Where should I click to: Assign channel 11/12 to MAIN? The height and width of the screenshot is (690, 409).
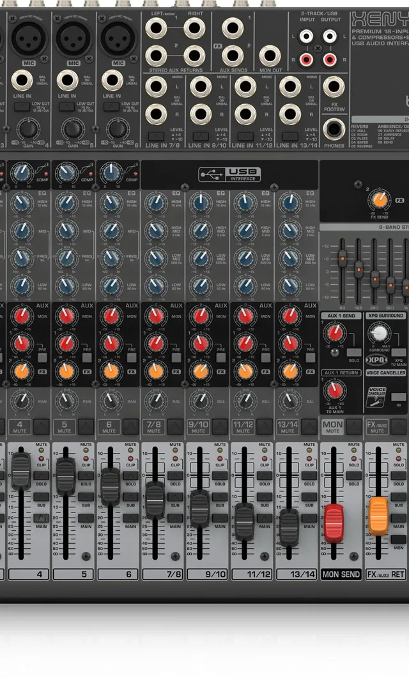(264, 518)
